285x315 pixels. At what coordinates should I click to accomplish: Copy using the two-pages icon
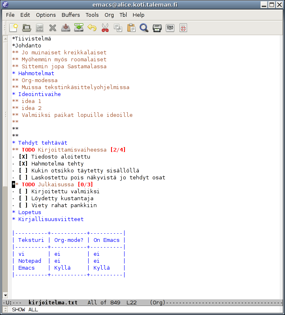click(118, 28)
